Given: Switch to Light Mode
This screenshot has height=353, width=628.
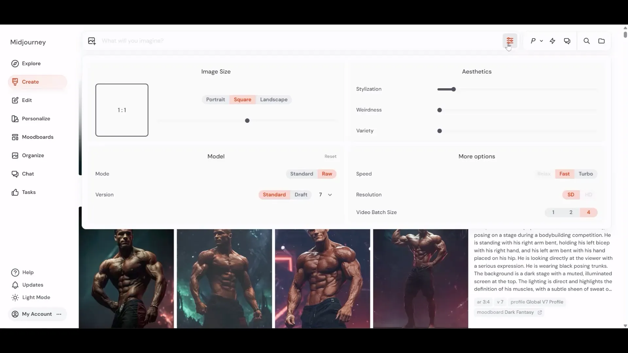Looking at the screenshot, I should [36, 297].
